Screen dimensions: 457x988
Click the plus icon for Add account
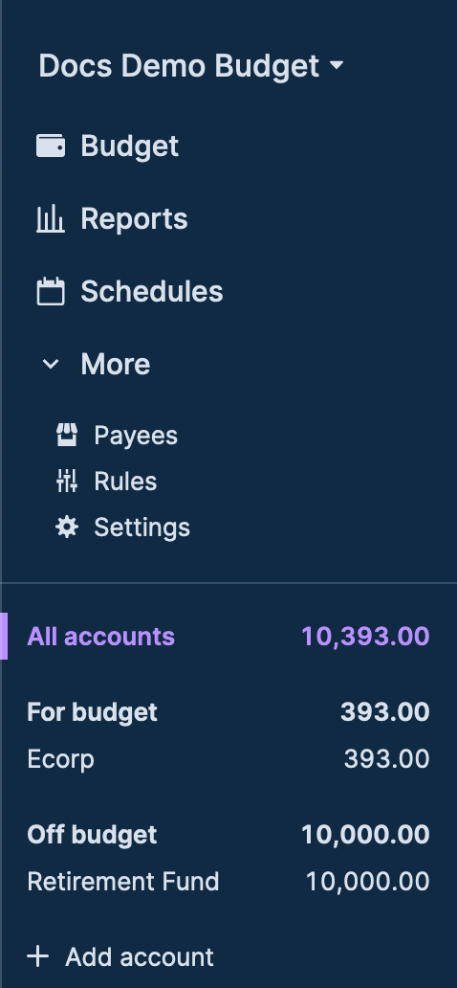[x=38, y=957]
